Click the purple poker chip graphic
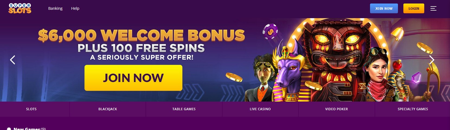This screenshot has height=130, width=450. tap(270, 31)
